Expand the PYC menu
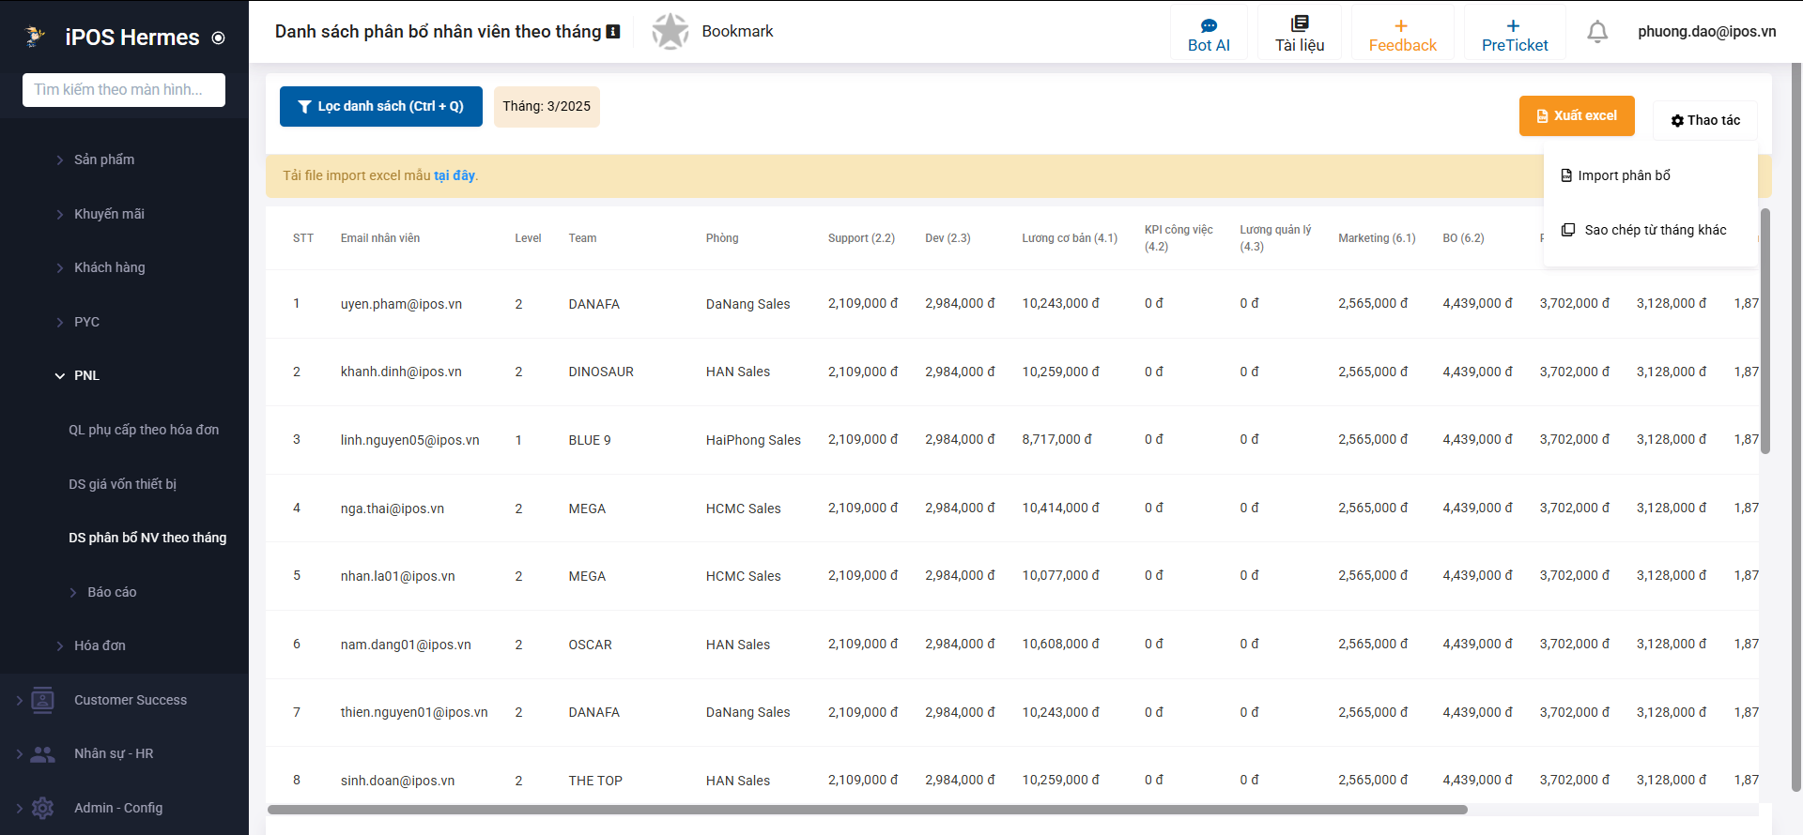 pyautogui.click(x=86, y=322)
